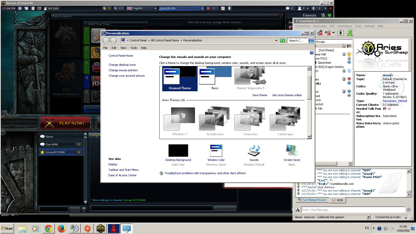Open the View menu in Personalization
The image size is (416, 234).
click(123, 48)
